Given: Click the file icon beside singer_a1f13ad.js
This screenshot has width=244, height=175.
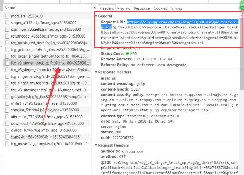Looking at the screenshot, I should [x=7, y=23].
